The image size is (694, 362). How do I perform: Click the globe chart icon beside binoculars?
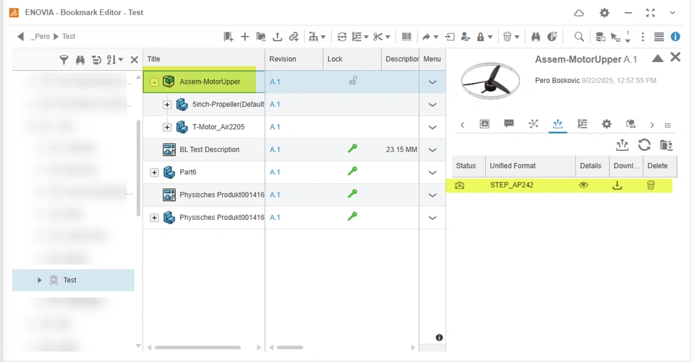[x=552, y=37]
